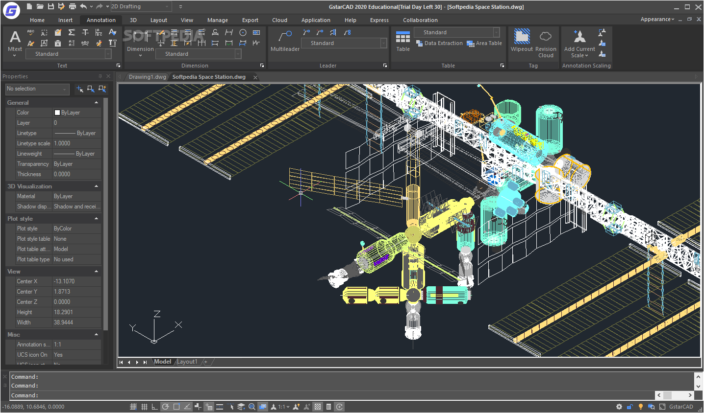704x413 pixels.
Task: Click the Save disk icon in quick access toolbar
Action: 50,6
